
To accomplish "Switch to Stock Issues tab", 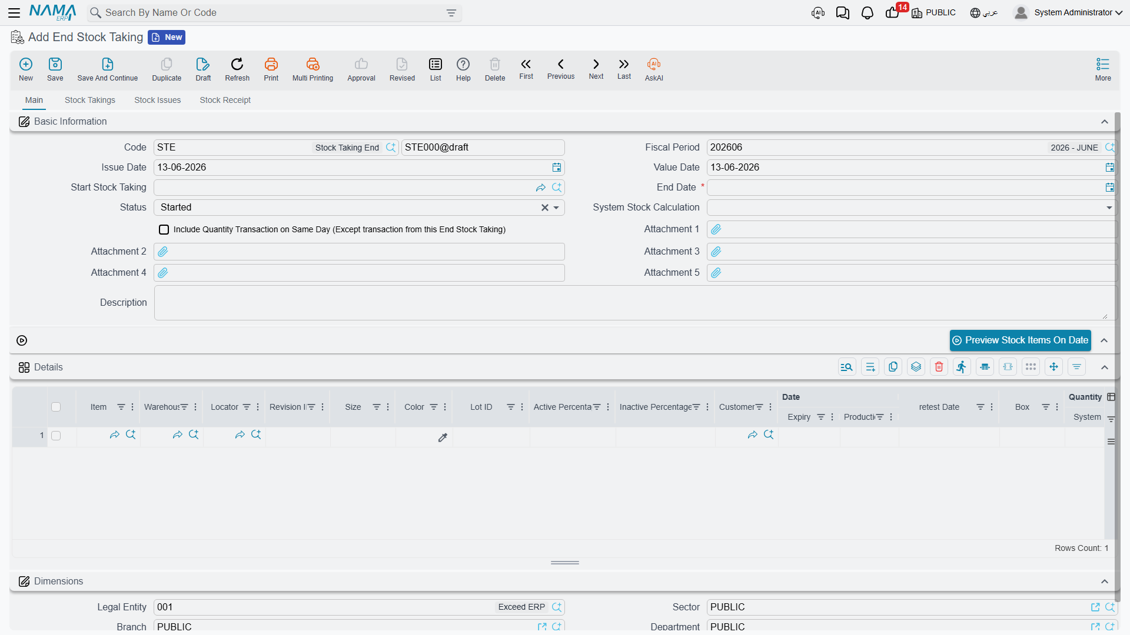I will click(x=158, y=100).
